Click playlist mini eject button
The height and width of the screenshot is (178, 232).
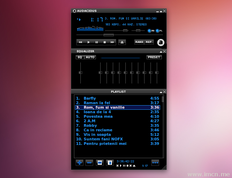point(134,166)
